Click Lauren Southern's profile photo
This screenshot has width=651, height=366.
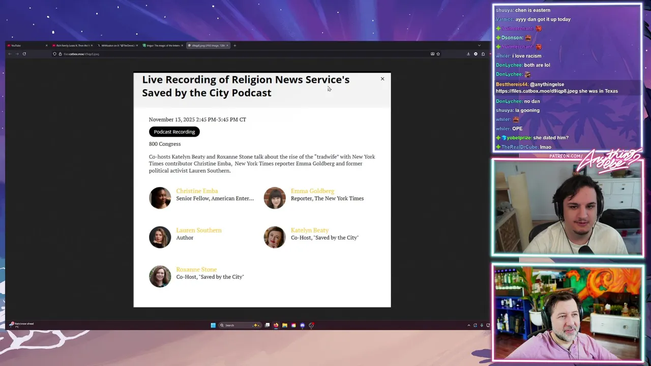click(160, 237)
